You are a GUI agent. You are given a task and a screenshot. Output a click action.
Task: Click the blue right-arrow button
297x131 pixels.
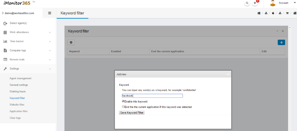point(281,42)
